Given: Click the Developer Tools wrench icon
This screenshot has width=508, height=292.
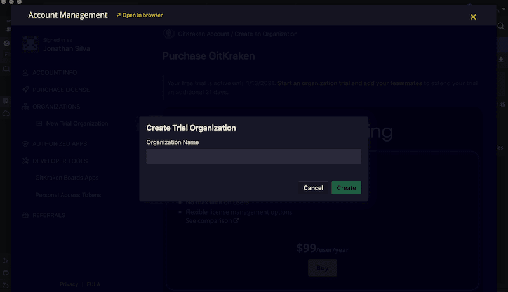Looking at the screenshot, I should tap(25, 161).
